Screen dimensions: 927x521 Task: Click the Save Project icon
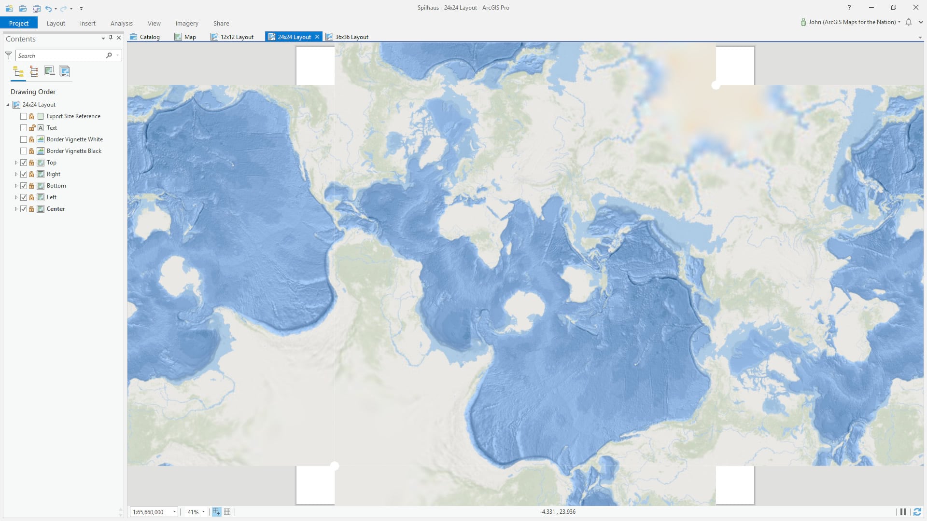point(36,8)
